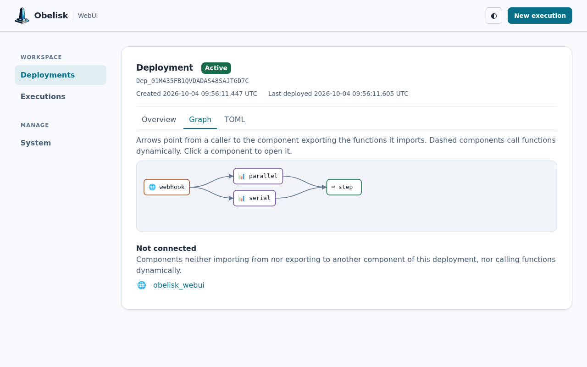
Task: Click the Deployment heading
Action: tap(165, 67)
